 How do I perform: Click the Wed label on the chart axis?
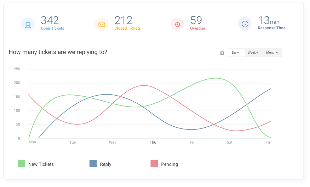pyautogui.click(x=113, y=142)
